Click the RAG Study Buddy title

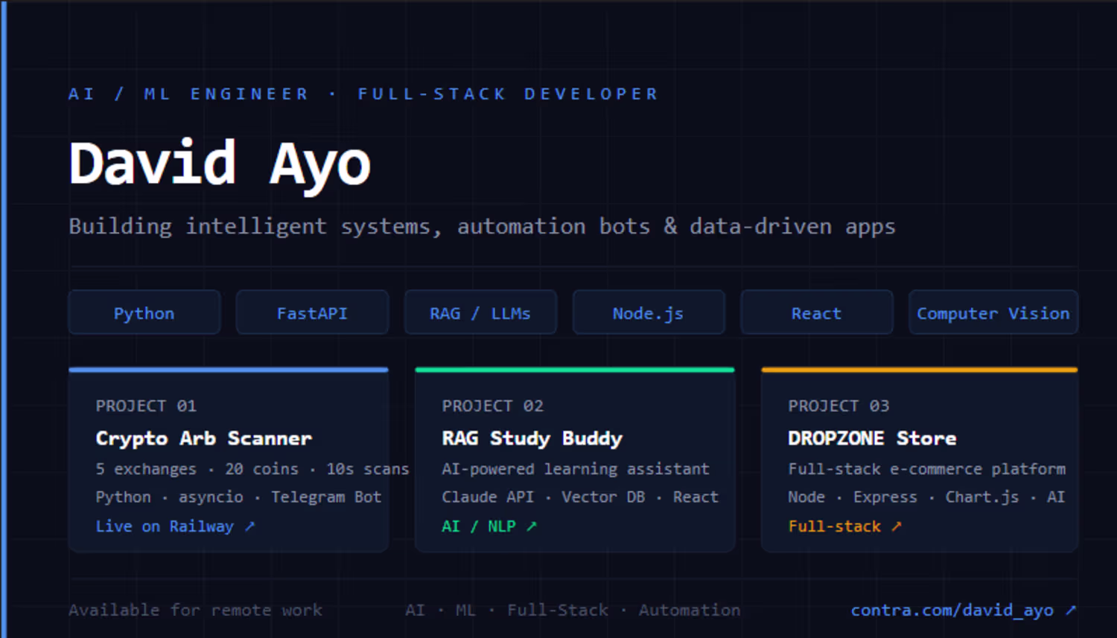[x=532, y=439]
